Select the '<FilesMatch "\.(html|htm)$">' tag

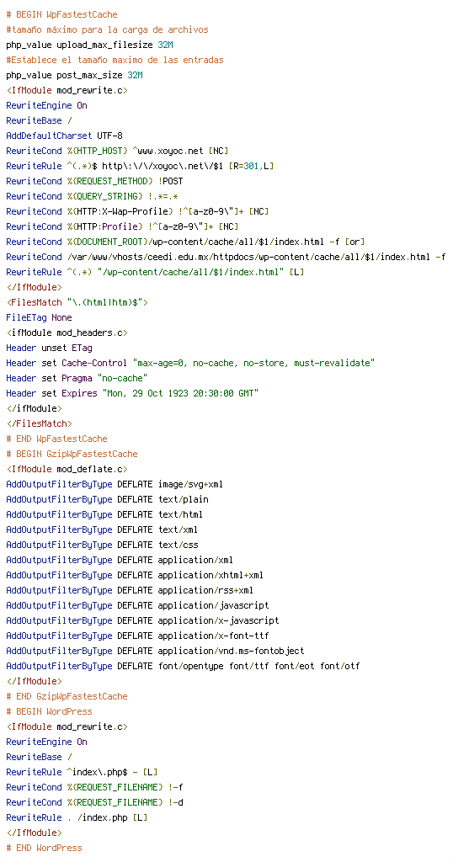click(77, 302)
